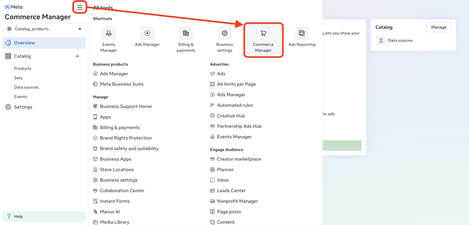
Task: Open Products under Catalog
Action: point(22,69)
